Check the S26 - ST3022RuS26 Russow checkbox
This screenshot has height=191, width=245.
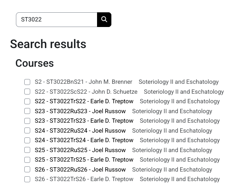tap(27, 170)
